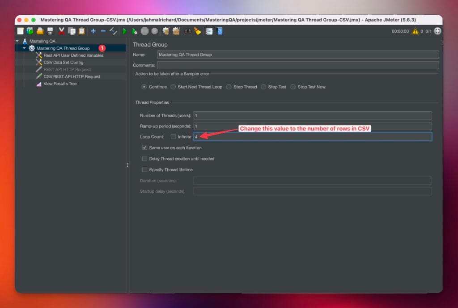
Task: Click the Loop Count value field
Action: pyautogui.click(x=313, y=137)
